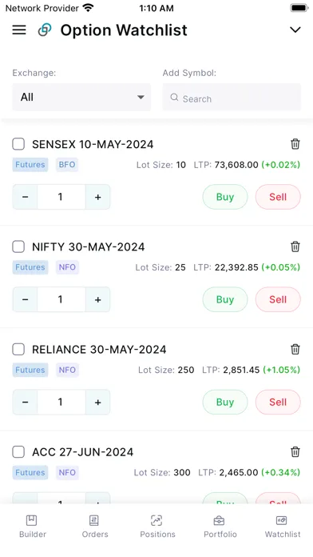Image resolution: width=313 pixels, height=557 pixels.
Task: Tap the app logo beside Option Watchlist
Action: [x=45, y=30]
